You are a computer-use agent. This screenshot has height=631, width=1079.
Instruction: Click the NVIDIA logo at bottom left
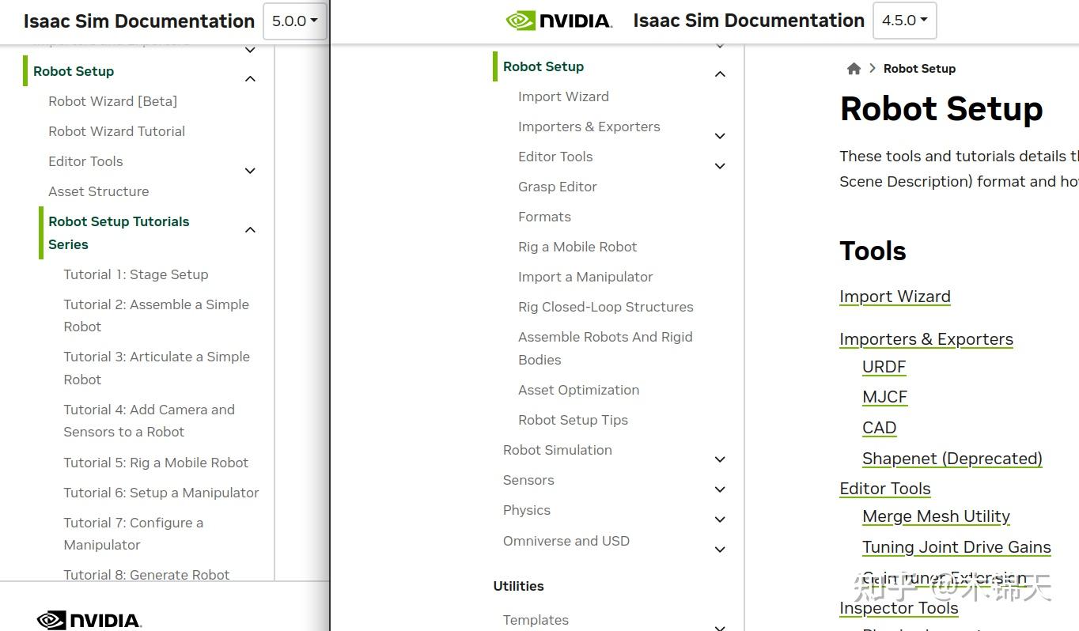coord(89,620)
